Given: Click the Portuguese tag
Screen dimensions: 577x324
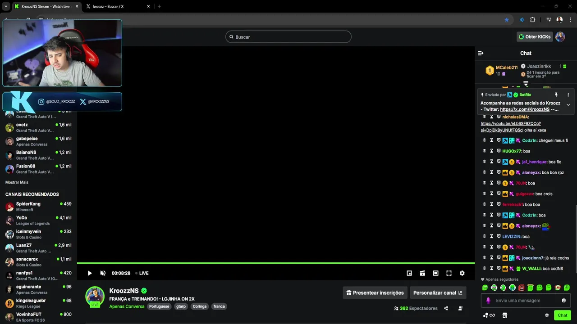Looking at the screenshot, I should click(x=159, y=306).
